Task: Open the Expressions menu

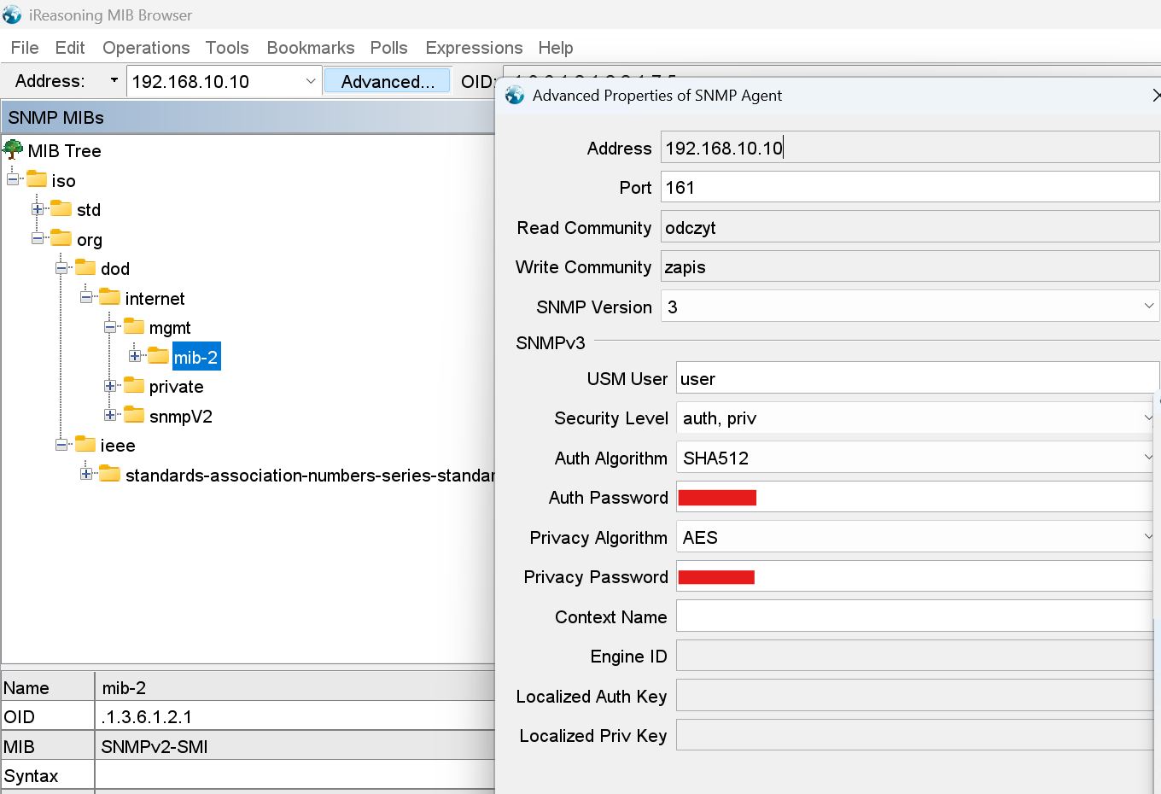Action: (x=474, y=48)
